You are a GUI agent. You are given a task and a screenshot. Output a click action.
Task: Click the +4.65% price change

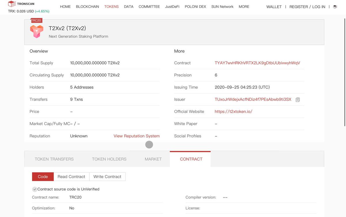(x=42, y=11)
